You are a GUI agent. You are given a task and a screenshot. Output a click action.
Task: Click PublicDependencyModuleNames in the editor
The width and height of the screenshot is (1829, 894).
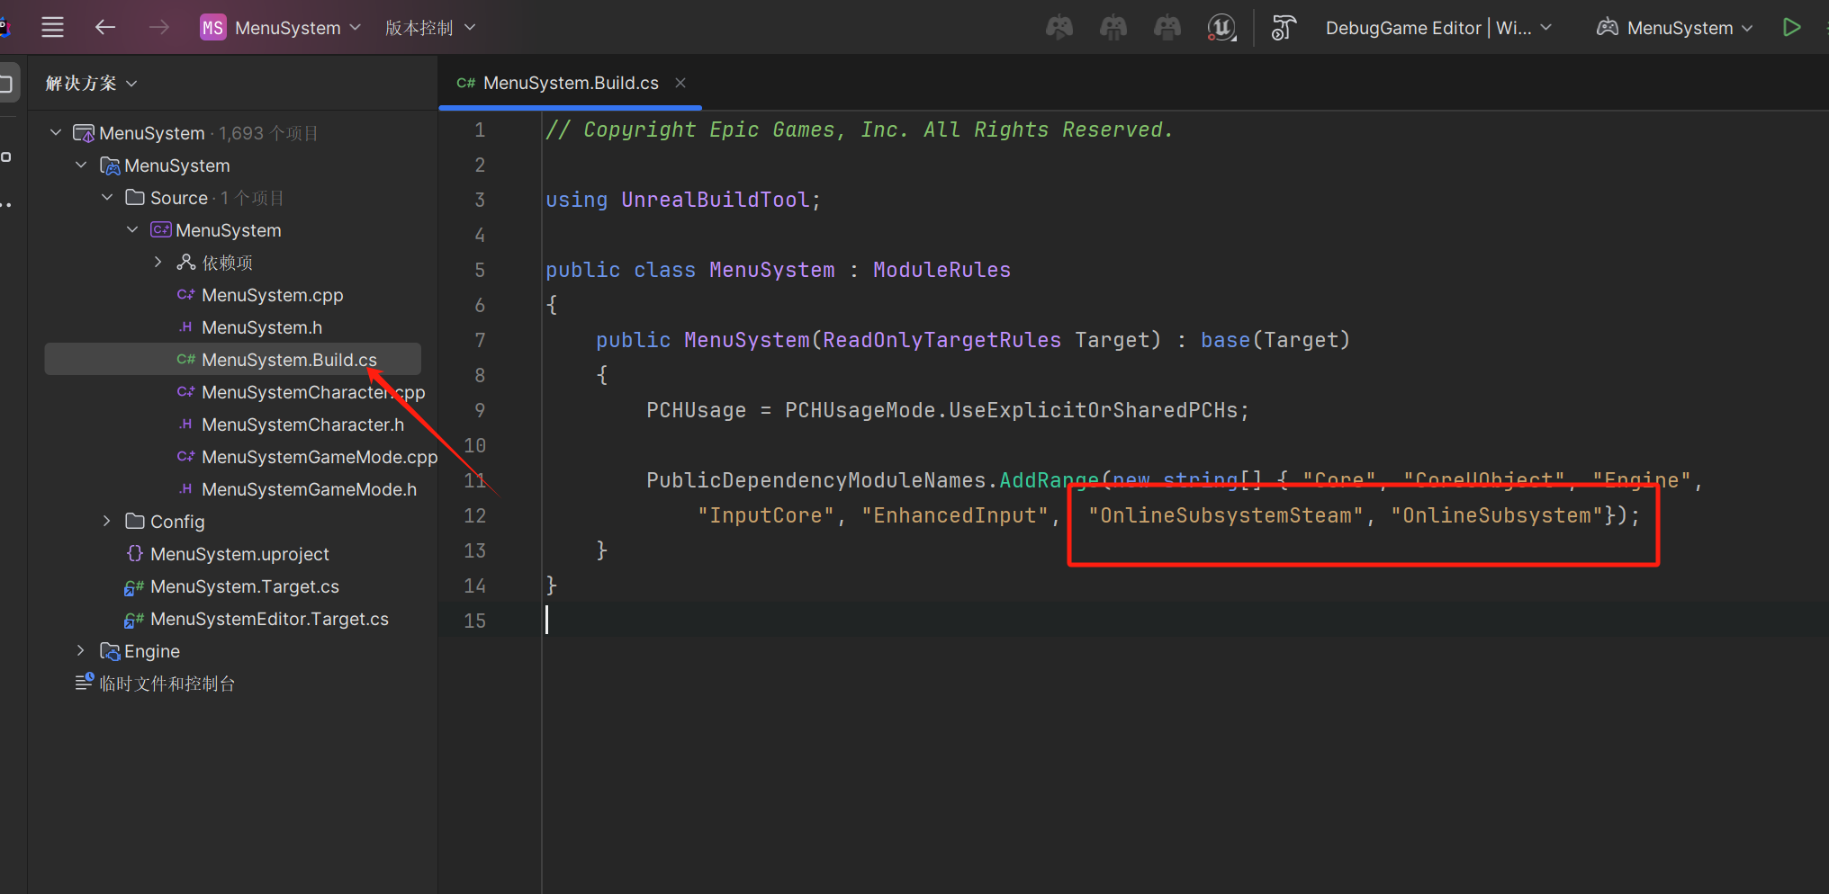click(816, 480)
